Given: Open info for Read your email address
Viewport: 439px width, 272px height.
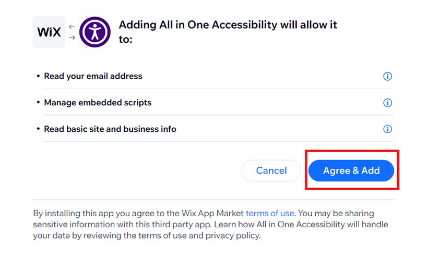Looking at the screenshot, I should point(387,77).
